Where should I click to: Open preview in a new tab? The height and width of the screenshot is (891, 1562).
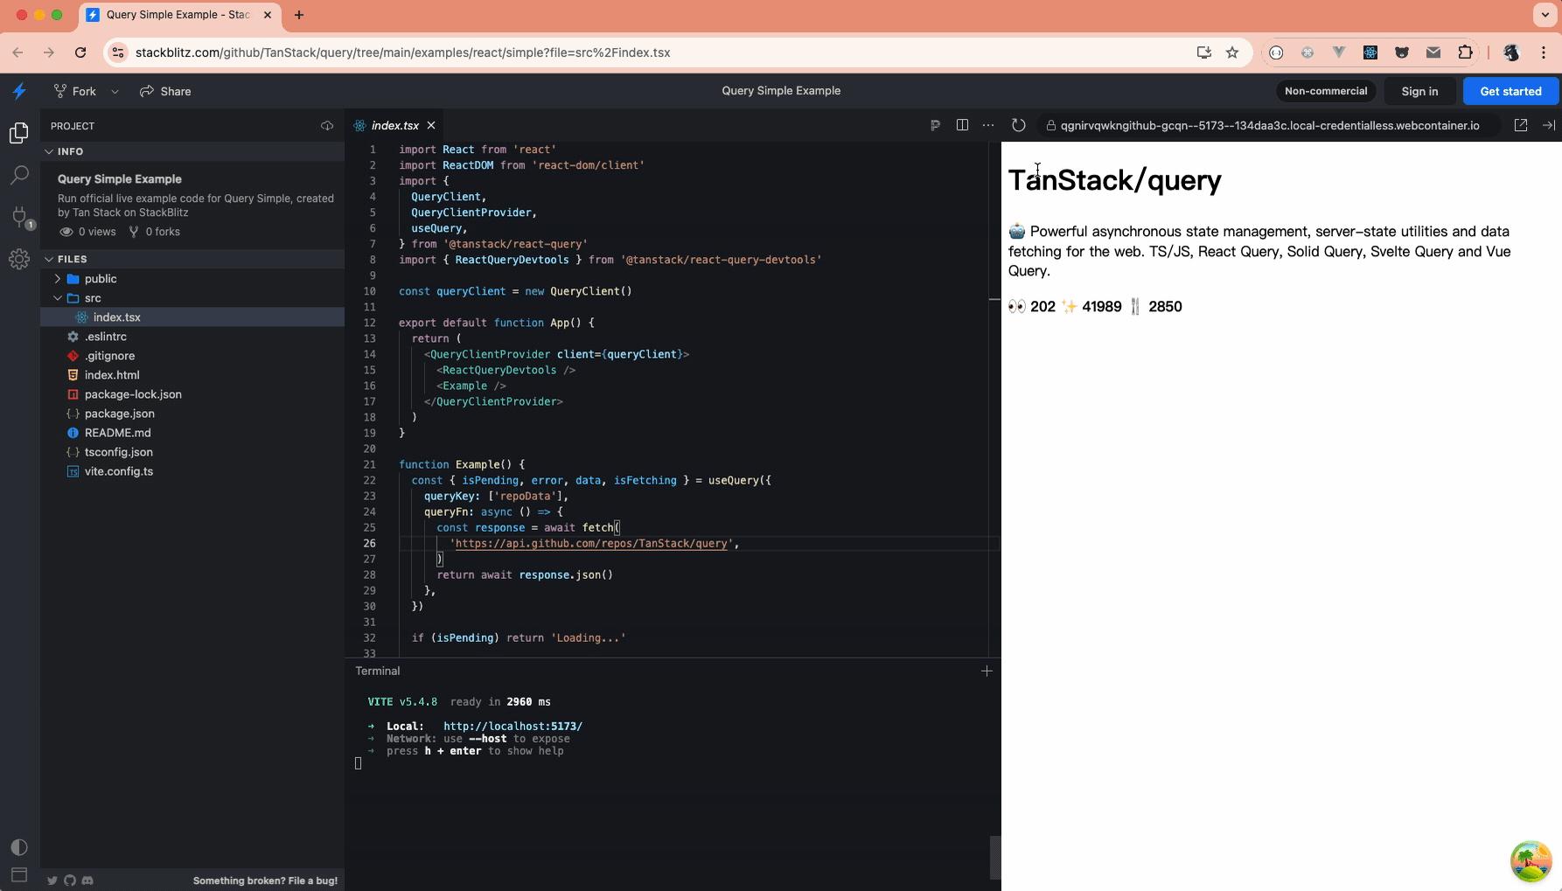(1522, 125)
